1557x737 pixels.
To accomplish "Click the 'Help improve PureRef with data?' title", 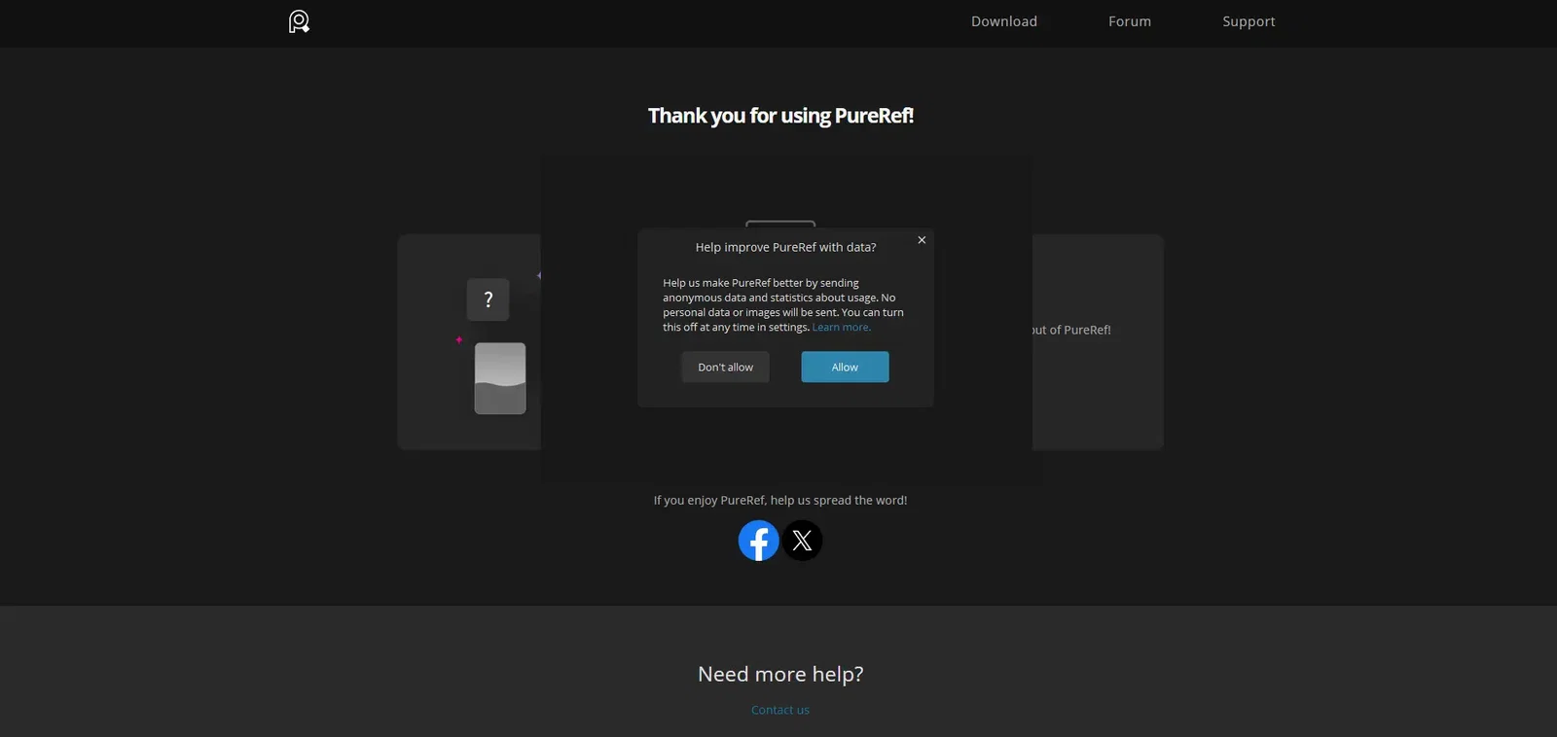I will pos(785,248).
